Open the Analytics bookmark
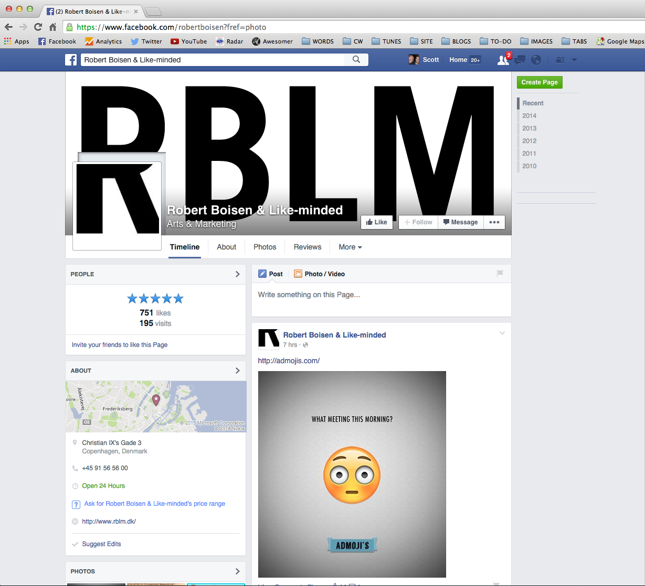645x586 pixels. (103, 41)
